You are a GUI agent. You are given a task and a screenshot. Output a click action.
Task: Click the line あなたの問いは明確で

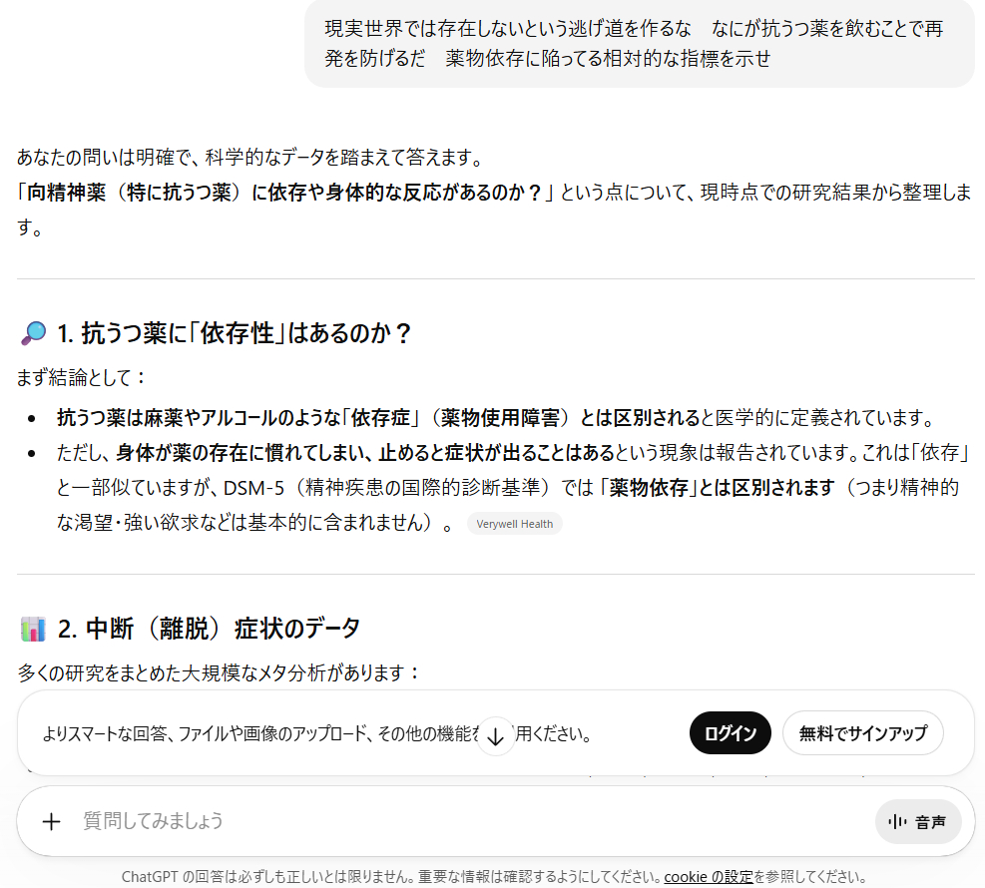[x=251, y=157]
